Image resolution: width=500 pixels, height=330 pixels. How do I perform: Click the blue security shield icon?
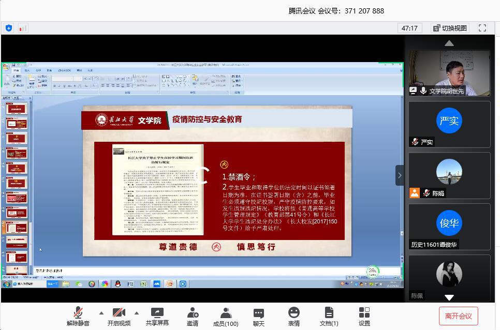click(9, 28)
